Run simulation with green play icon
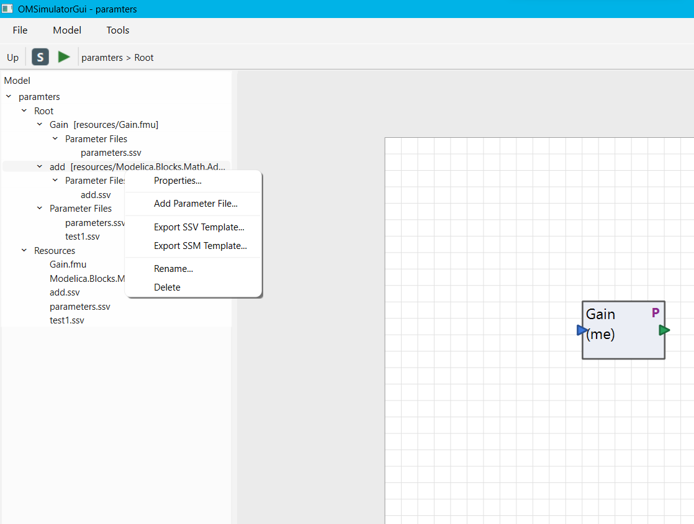This screenshot has height=524, width=694. click(64, 56)
